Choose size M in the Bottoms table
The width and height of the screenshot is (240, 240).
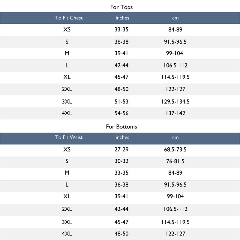(67, 173)
